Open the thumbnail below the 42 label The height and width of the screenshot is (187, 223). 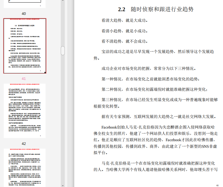point(25,168)
